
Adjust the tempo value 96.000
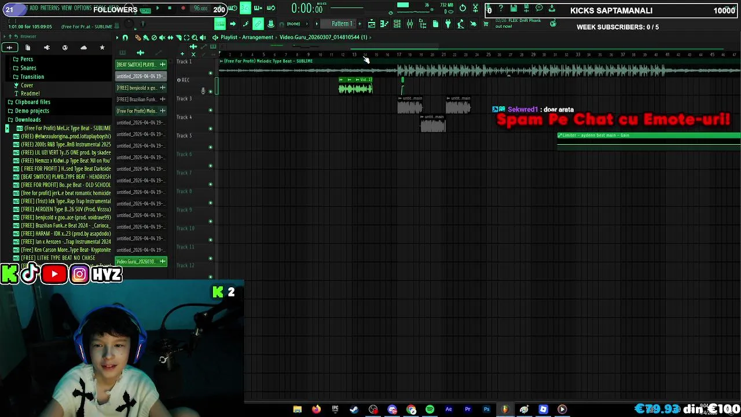point(200,9)
